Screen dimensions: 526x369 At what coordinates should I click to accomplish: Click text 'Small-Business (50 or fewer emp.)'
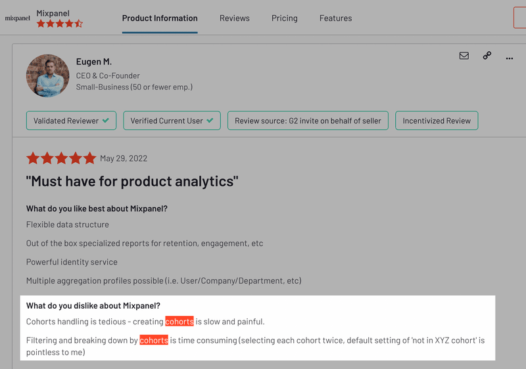point(134,87)
